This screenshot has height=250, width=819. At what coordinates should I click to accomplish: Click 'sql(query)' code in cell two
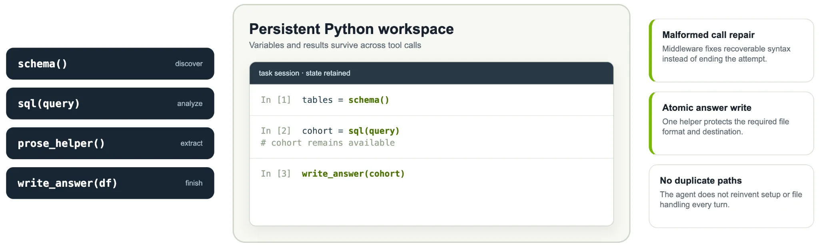coord(374,131)
